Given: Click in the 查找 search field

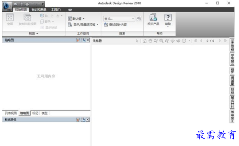Looking at the screenshot, I should tap(117, 19).
